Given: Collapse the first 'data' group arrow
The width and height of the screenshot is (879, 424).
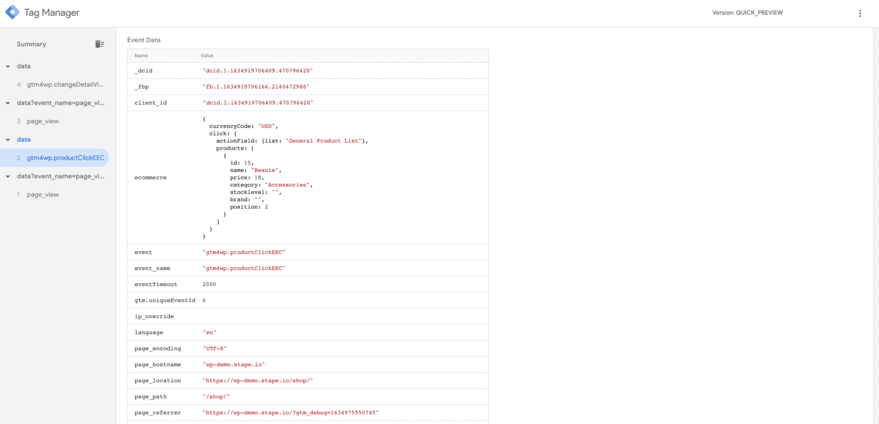Looking at the screenshot, I should pyautogui.click(x=8, y=66).
